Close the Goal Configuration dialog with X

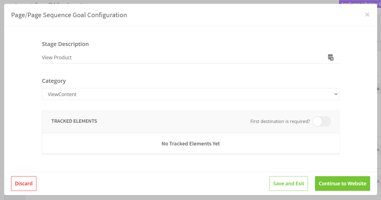pyautogui.click(x=367, y=15)
